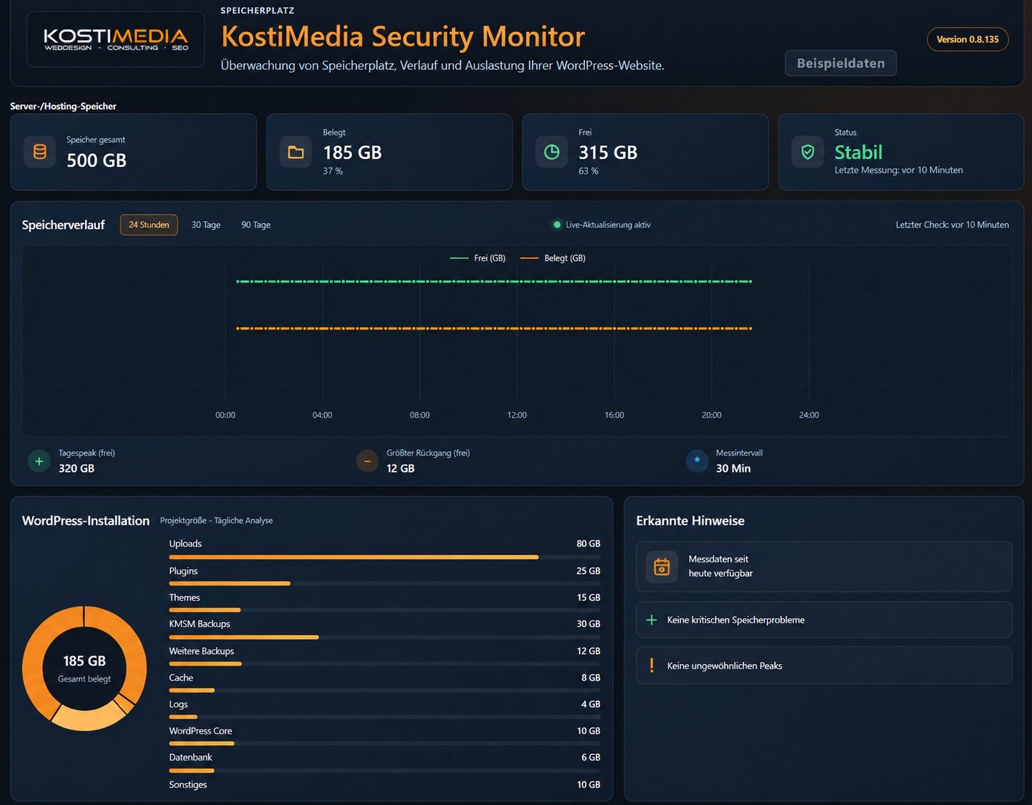Screen dimensions: 1032x805
Task: Click the shield icon in the Status card
Action: [807, 152]
